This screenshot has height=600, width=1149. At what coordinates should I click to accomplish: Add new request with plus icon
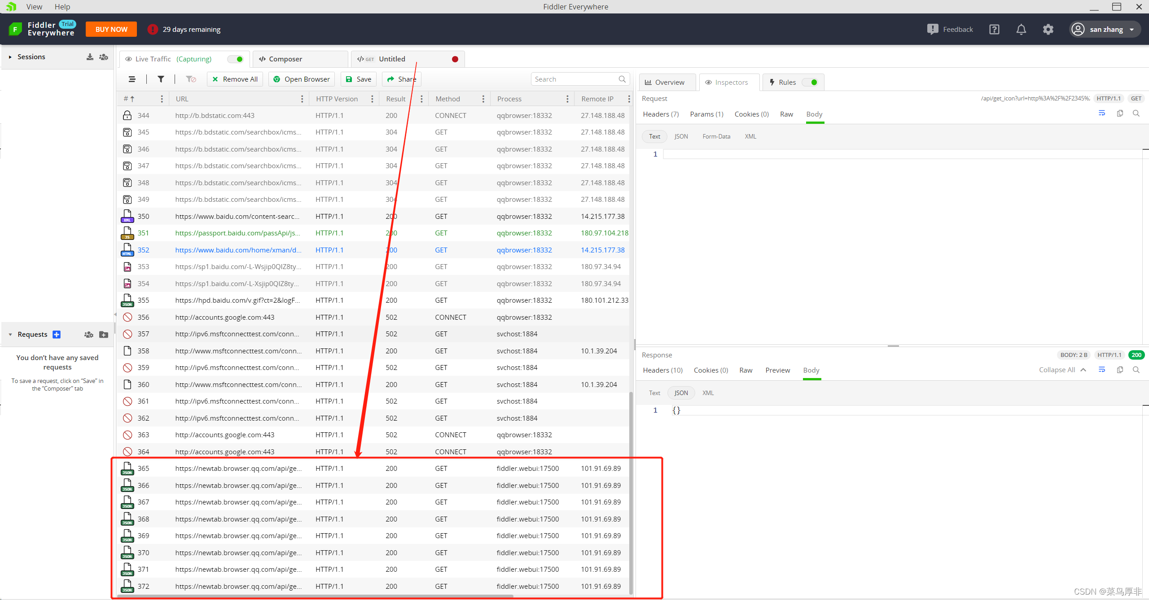click(x=57, y=335)
